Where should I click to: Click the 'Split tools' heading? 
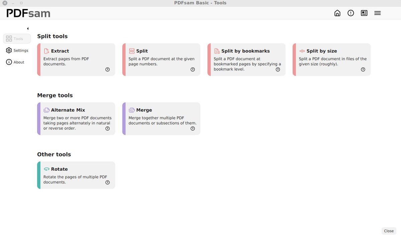click(52, 36)
